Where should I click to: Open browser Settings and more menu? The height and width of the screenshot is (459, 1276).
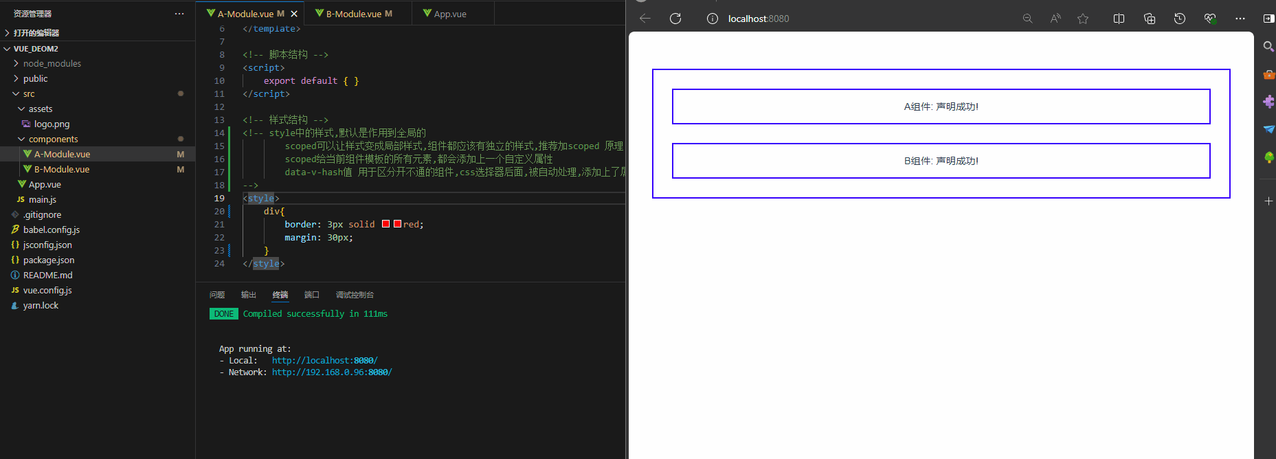point(1240,19)
